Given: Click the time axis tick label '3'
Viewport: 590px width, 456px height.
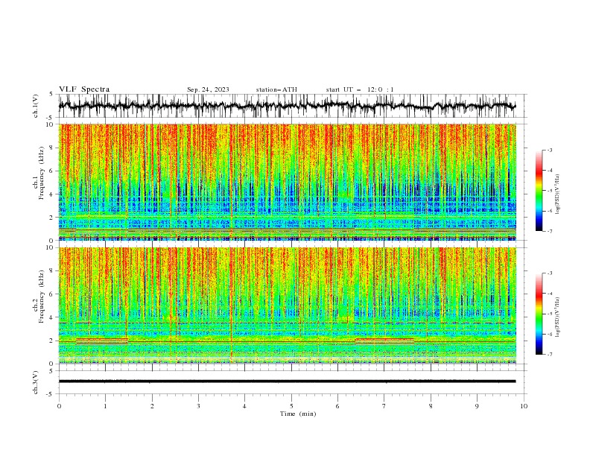Looking at the screenshot, I should tap(198, 406).
